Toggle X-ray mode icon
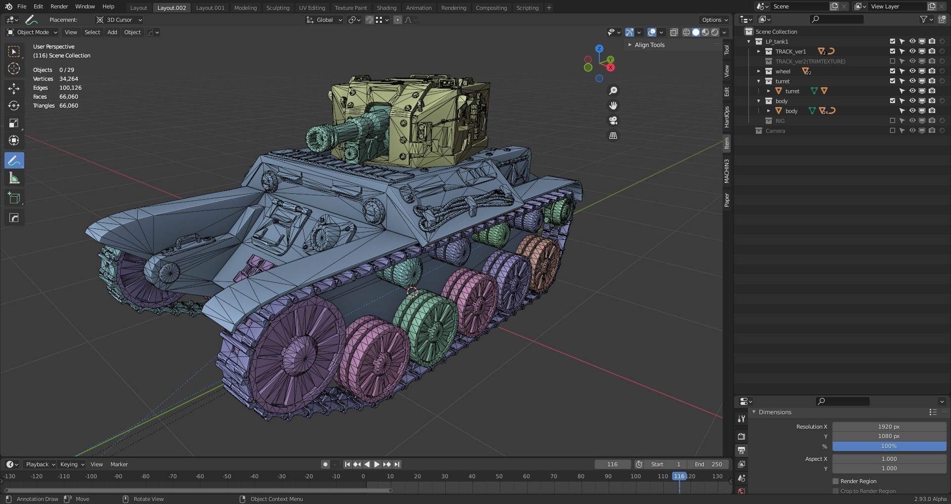The image size is (951, 504). tap(674, 32)
